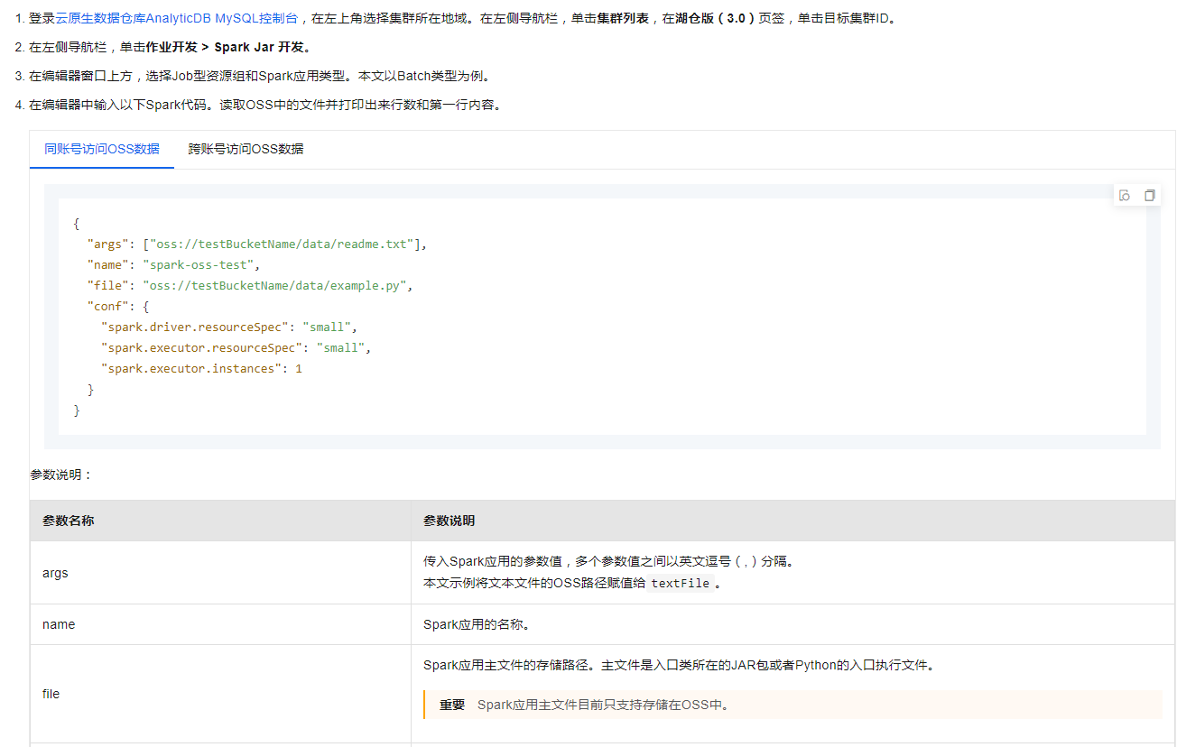Click the 参数说明 table header cell
This screenshot has height=747, width=1177.
(792, 521)
